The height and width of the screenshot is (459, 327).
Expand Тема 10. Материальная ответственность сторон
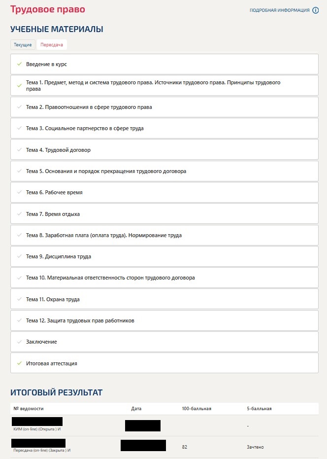(110, 278)
